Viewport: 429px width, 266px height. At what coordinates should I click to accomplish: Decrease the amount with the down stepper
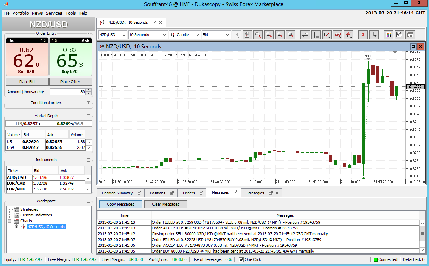click(89, 94)
